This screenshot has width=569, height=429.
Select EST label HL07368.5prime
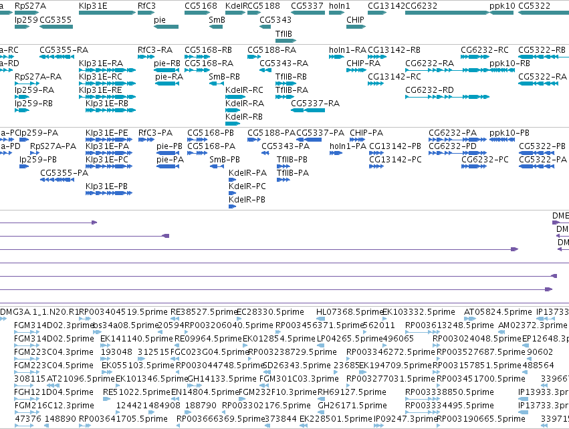350,312
